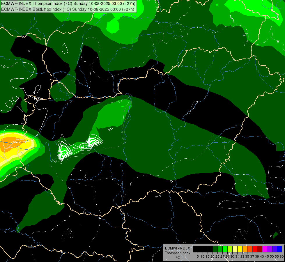The width and height of the screenshot is (285, 262).
Task: Click the legend tick value 45
Action: tap(267, 256)
